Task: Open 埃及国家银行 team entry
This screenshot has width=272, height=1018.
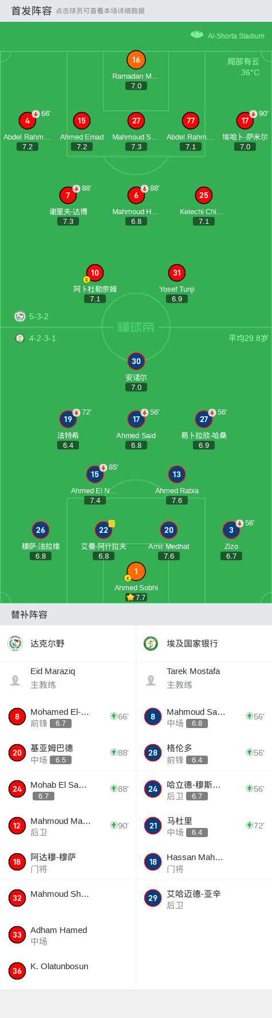Action: [204, 643]
